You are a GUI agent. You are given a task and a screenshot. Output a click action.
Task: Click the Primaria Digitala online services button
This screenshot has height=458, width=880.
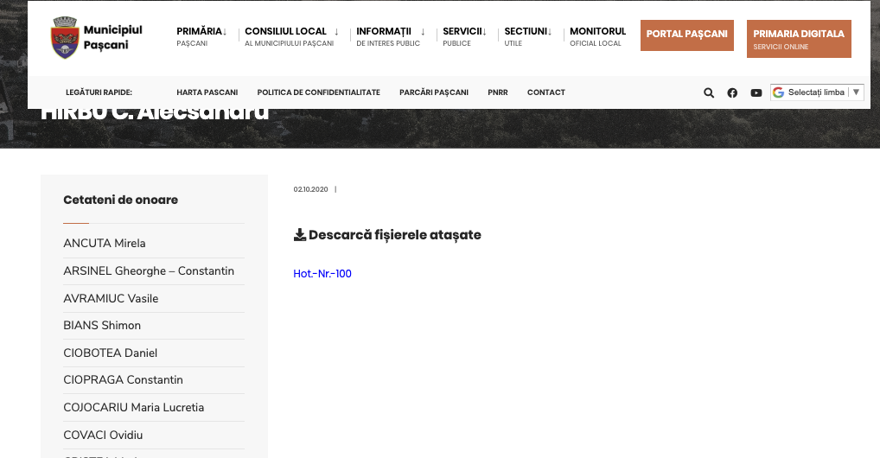pyautogui.click(x=798, y=39)
